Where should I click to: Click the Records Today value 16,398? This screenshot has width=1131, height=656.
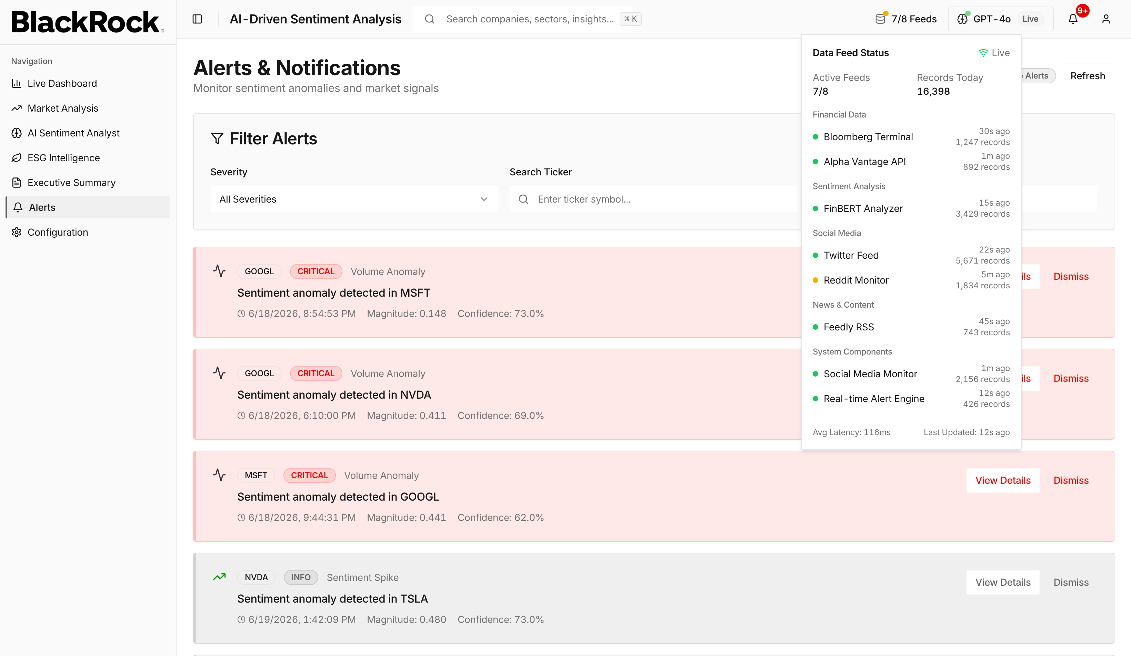click(x=933, y=91)
